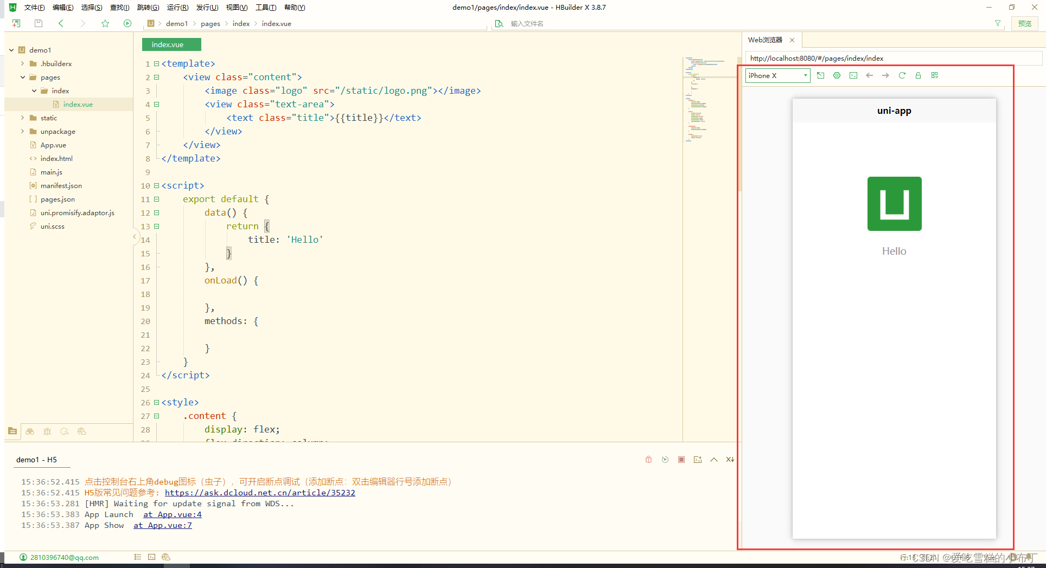Viewport: 1046px width, 568px height.
Task: Toggle code fold on line 10 script
Action: click(x=156, y=185)
